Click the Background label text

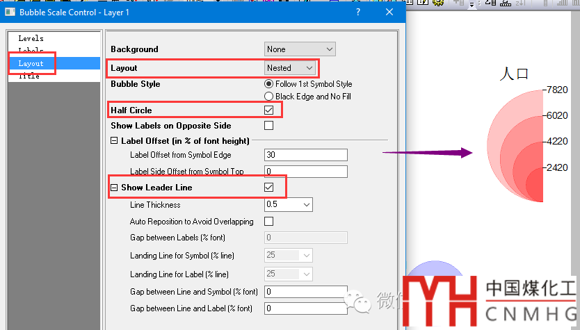(134, 49)
